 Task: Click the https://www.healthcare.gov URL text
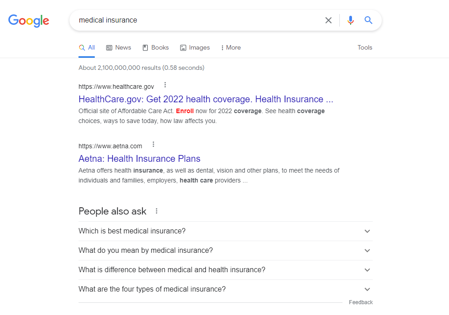tap(116, 87)
